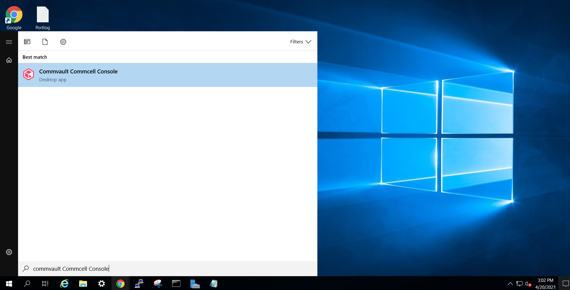Open Command Prompt from taskbar

click(176, 283)
